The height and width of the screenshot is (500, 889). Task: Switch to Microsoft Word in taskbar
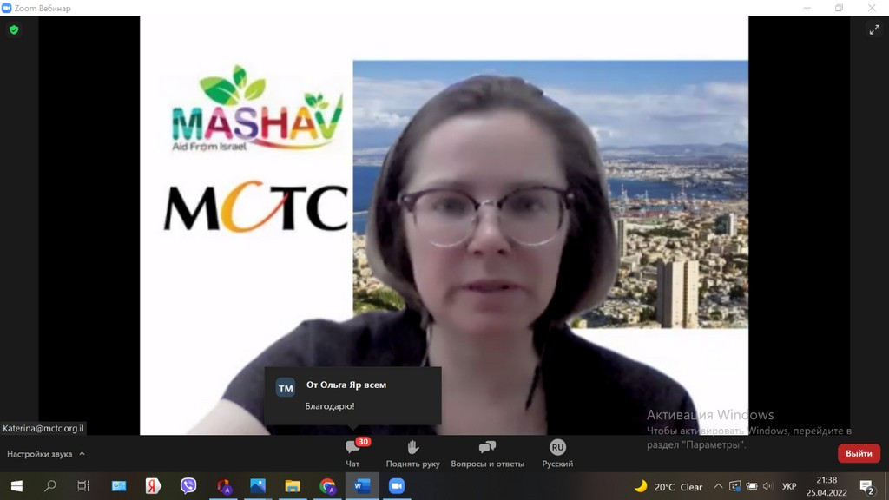point(362,486)
